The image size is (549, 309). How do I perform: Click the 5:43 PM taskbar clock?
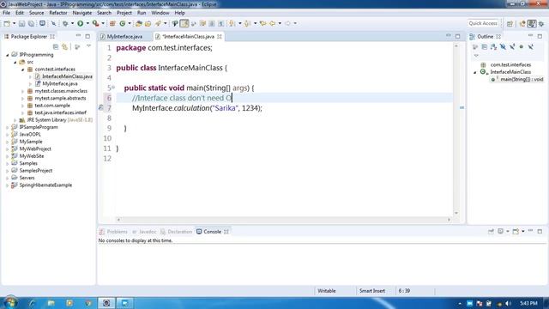coord(528,303)
